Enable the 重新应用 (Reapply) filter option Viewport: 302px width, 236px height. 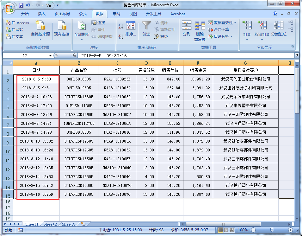163,30
